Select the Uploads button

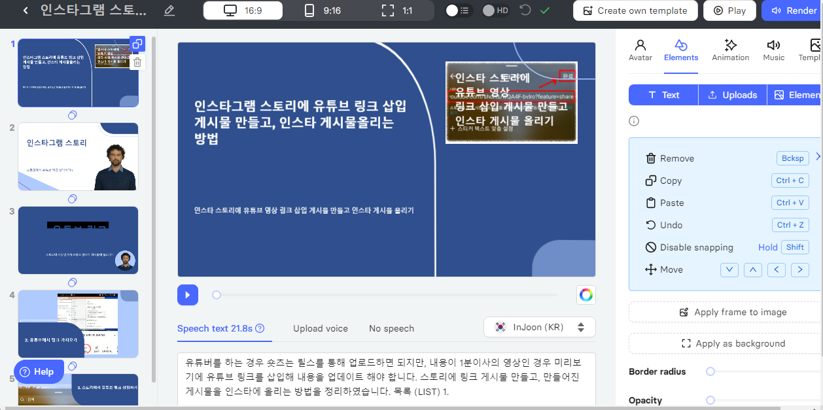tap(733, 95)
